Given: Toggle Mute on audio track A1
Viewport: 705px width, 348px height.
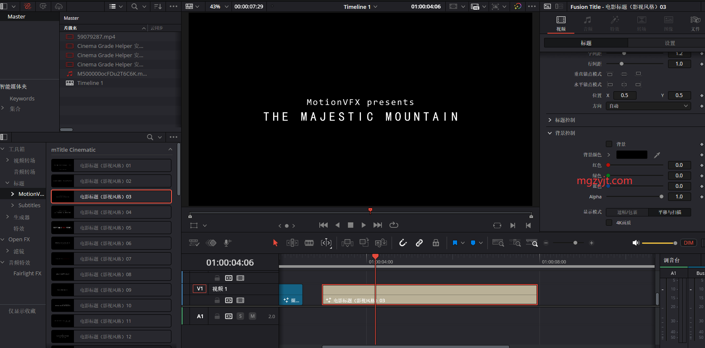Looking at the screenshot, I should coord(253,316).
